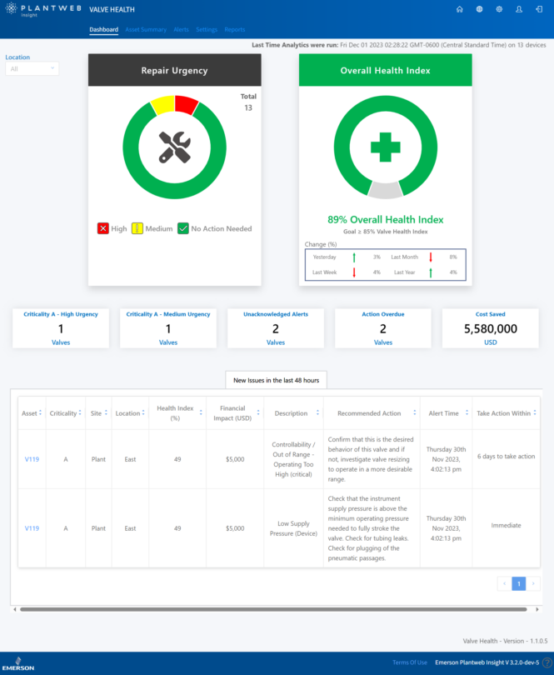The image size is (554, 675).
Task: Switch to the Asset Summary tab
Action: [x=146, y=30]
